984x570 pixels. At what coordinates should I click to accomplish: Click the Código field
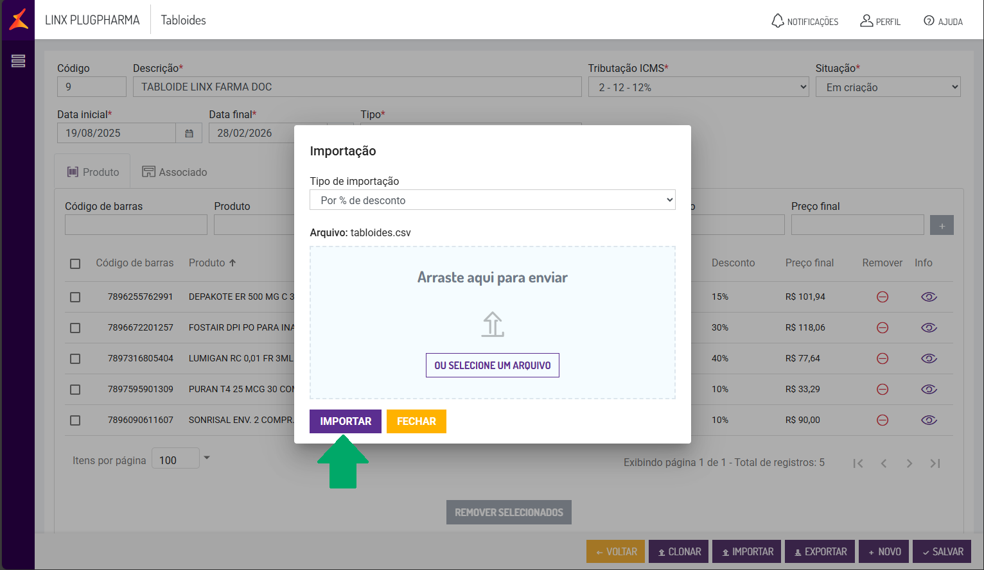[x=92, y=87]
